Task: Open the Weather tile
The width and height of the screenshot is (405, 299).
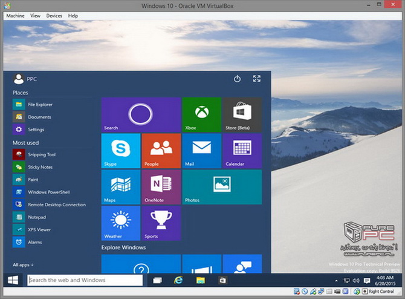Action: coord(120,223)
